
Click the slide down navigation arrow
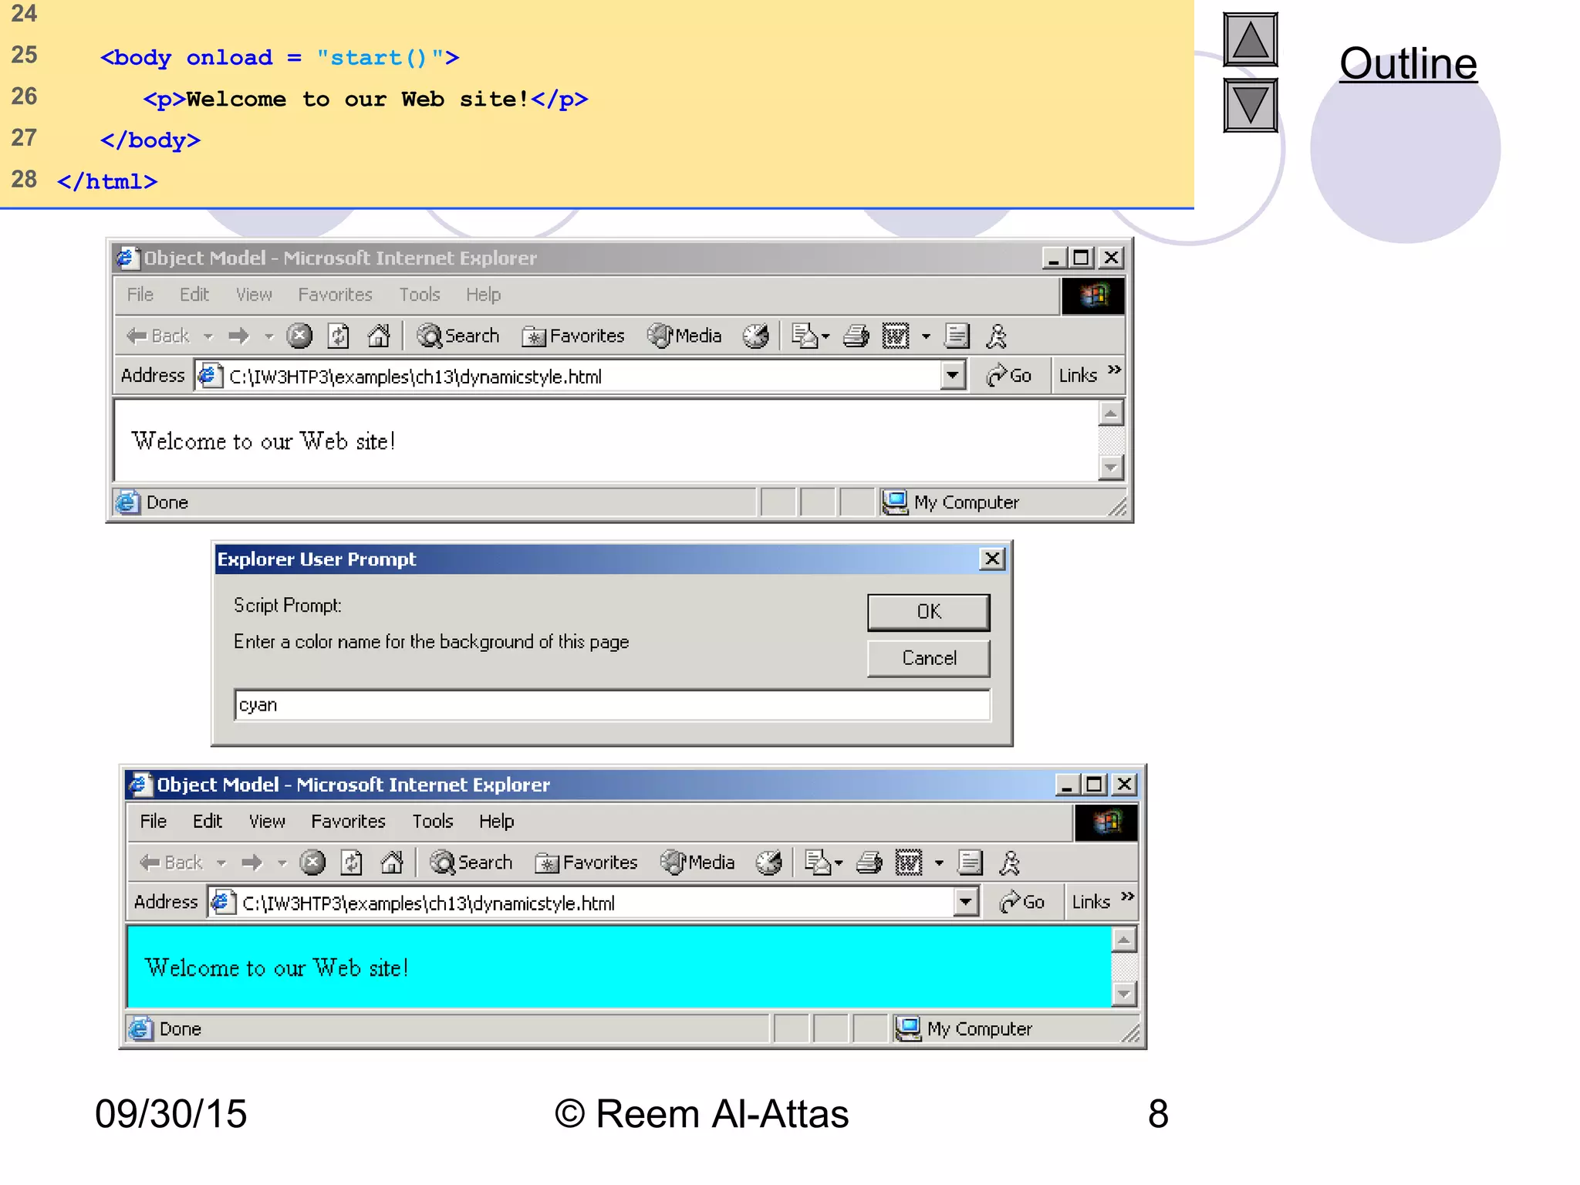1250,106
